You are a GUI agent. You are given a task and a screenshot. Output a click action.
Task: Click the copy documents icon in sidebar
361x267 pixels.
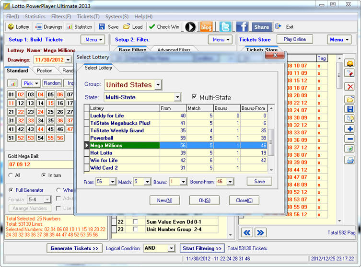click(x=350, y=119)
